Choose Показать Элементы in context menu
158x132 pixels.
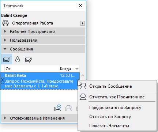coord(109,126)
